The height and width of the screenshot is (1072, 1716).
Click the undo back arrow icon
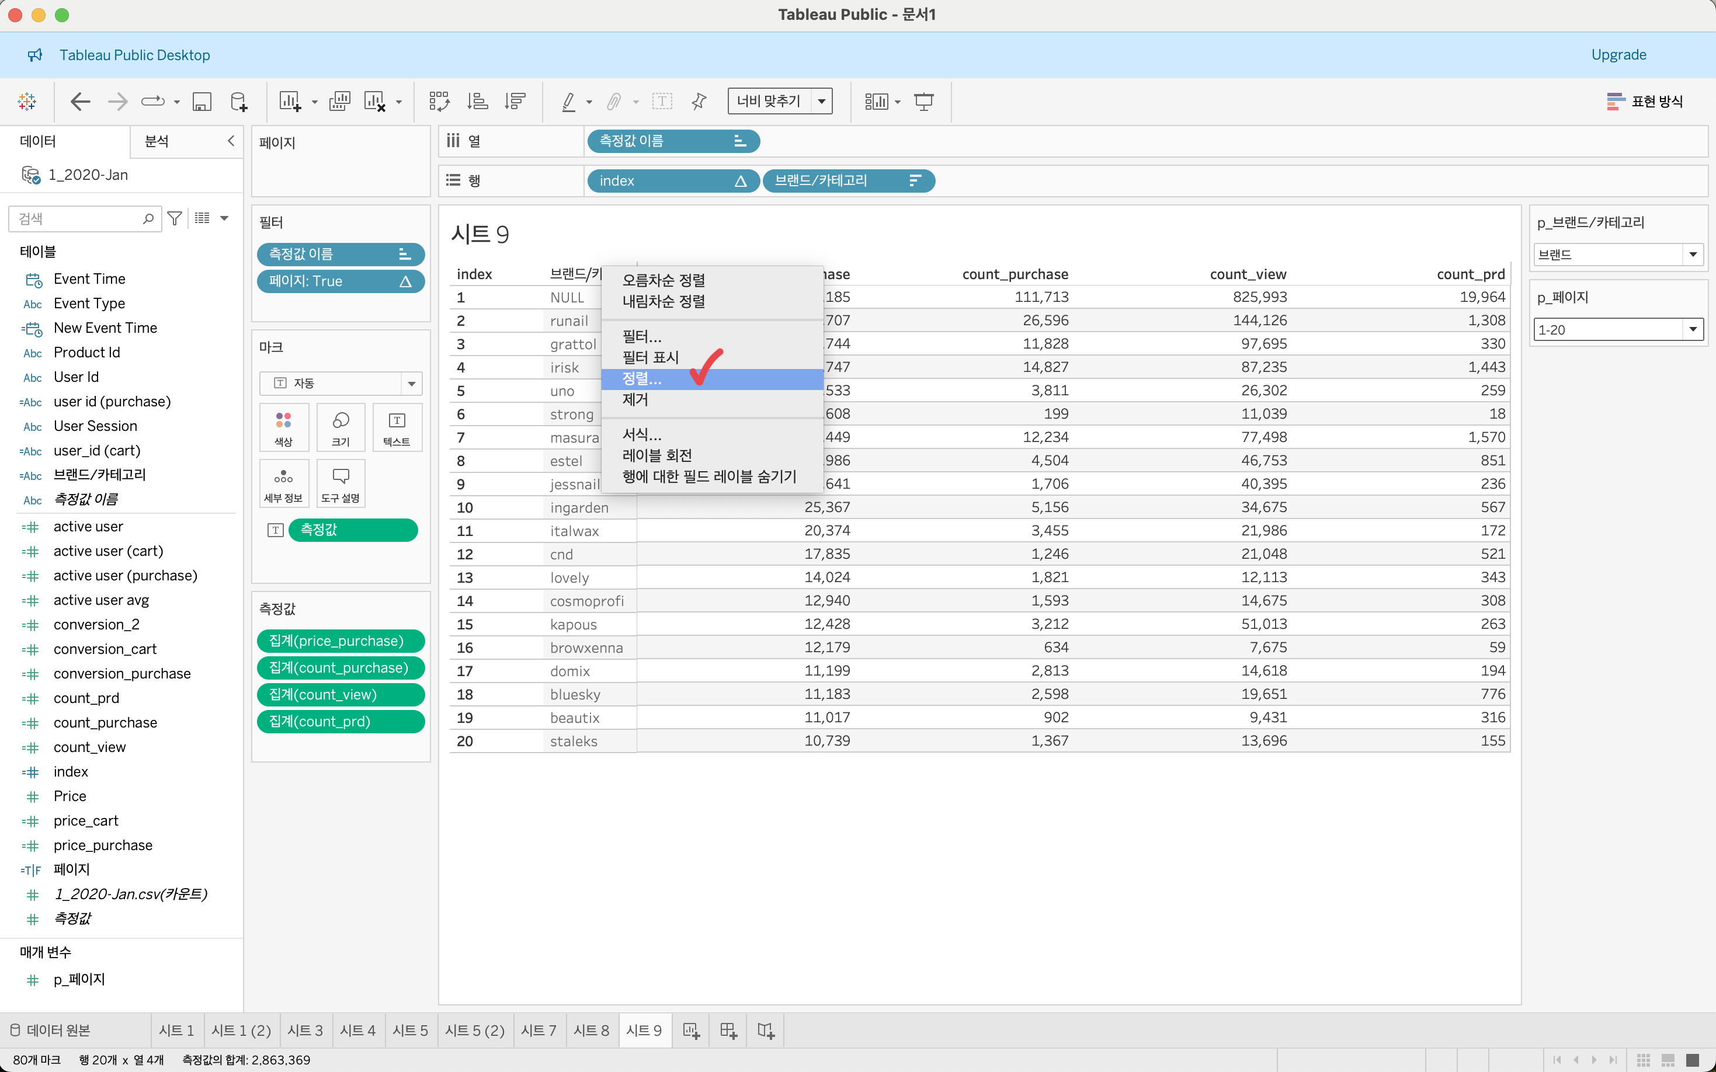click(80, 102)
